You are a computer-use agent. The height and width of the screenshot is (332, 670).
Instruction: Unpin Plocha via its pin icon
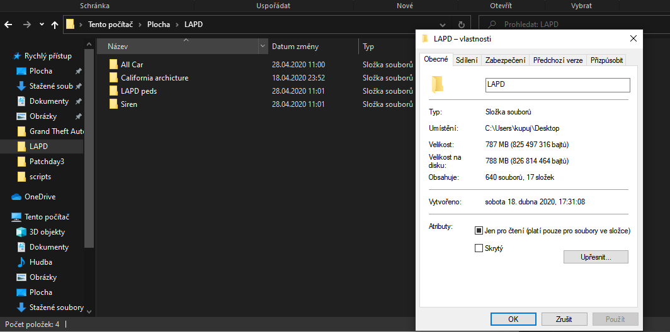78,71
